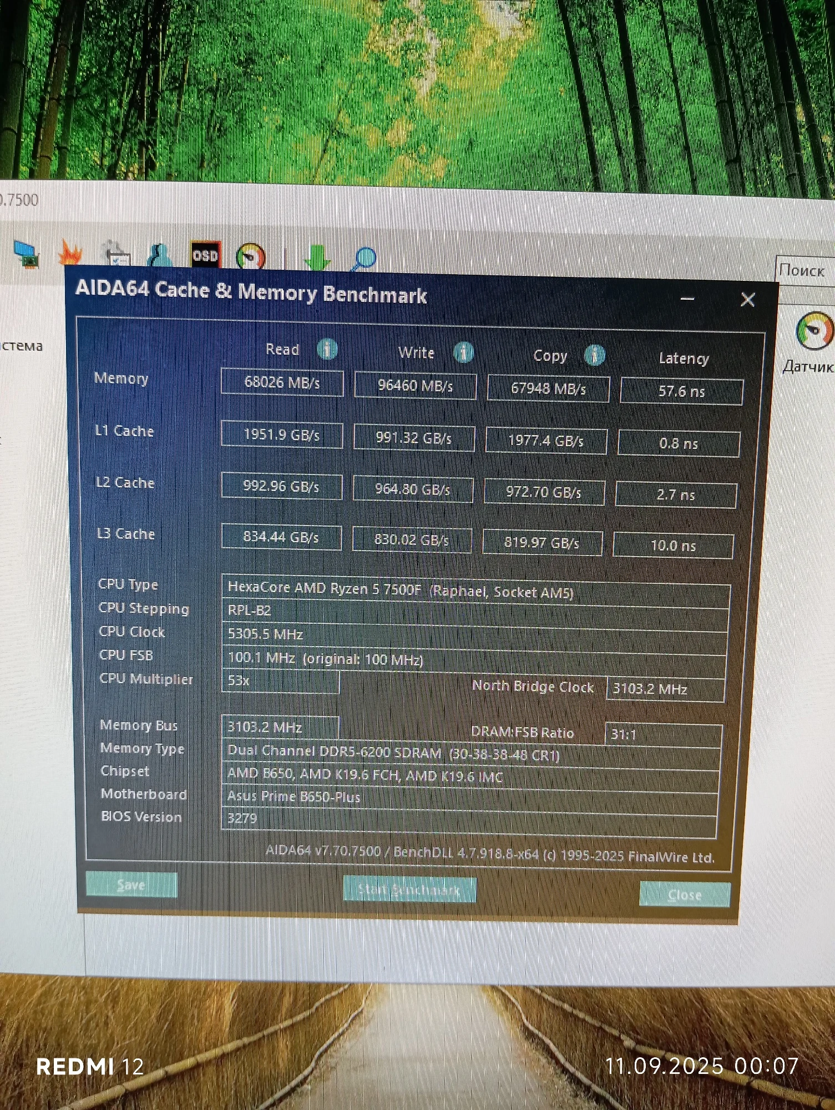Open the network card and monitor toolbar icon
The height and width of the screenshot is (1110, 835).
tap(26, 255)
